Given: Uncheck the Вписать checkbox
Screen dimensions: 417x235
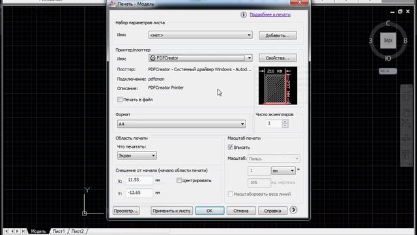Looking at the screenshot, I should point(231,147).
